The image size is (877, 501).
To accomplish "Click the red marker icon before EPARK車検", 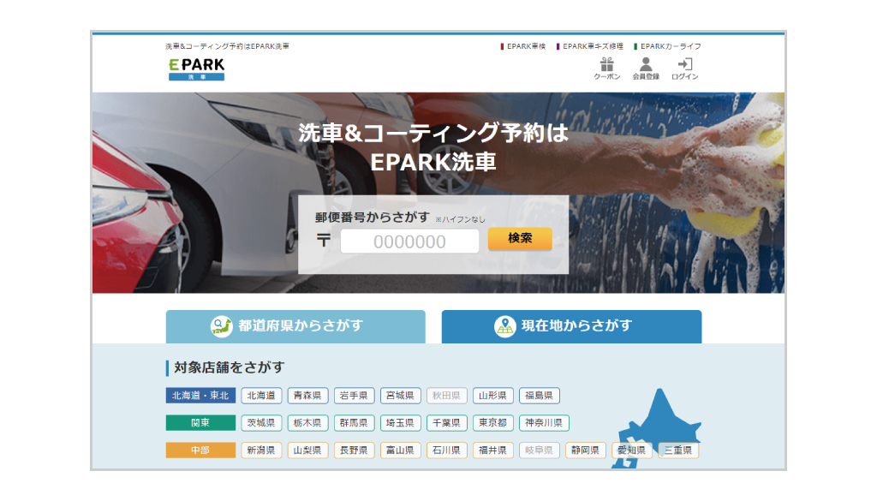I will [x=500, y=45].
